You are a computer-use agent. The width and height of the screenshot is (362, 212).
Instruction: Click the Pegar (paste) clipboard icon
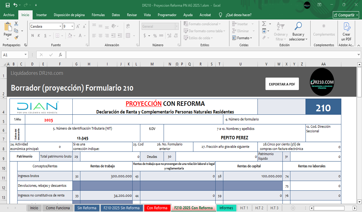8,27
